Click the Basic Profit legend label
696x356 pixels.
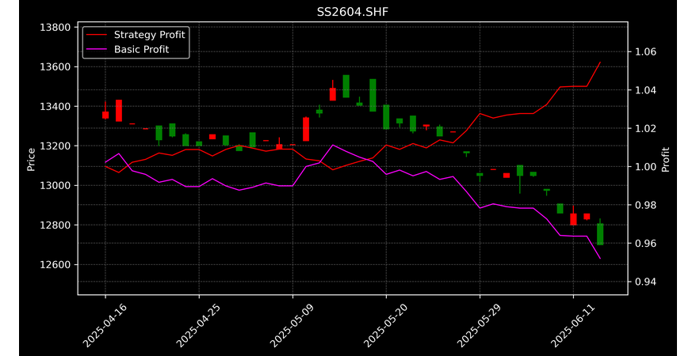coord(142,49)
